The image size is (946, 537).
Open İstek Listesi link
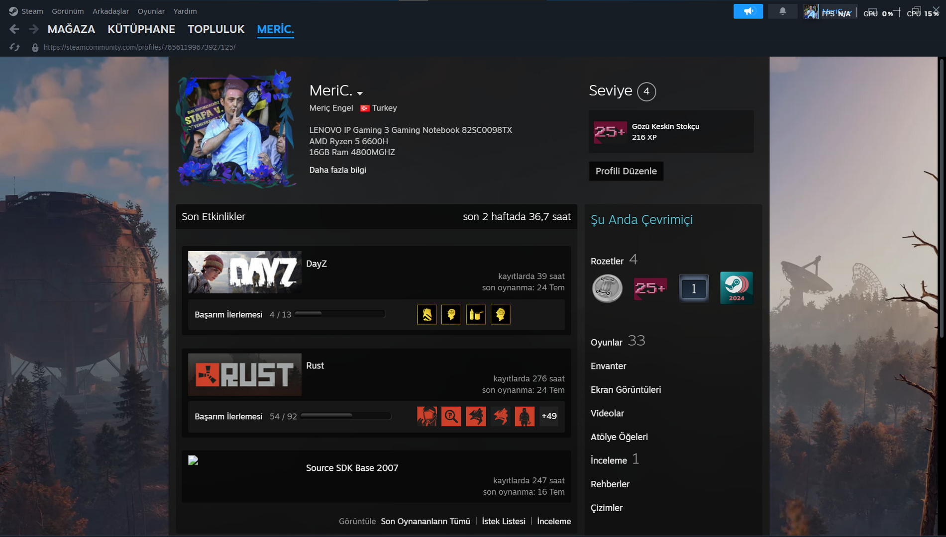coord(504,521)
